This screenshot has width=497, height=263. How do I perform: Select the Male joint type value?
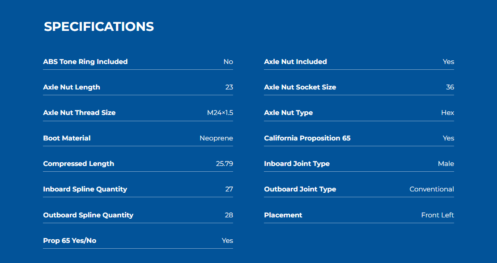pyautogui.click(x=446, y=164)
